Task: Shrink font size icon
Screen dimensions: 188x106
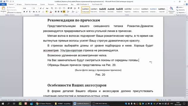Action: [x=43, y=8]
